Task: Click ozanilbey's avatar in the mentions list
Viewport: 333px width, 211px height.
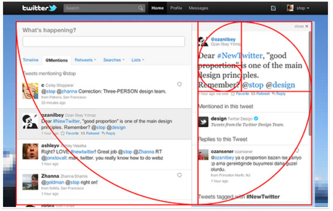Action: tap(30, 121)
